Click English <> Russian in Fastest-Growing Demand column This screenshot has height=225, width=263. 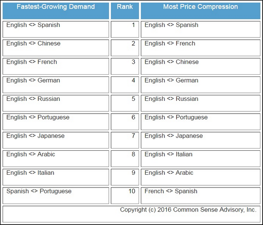pos(33,99)
